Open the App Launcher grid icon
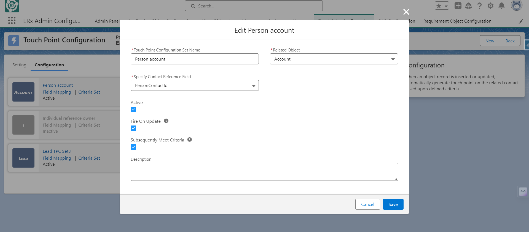This screenshot has height=232, width=529. coord(12,21)
